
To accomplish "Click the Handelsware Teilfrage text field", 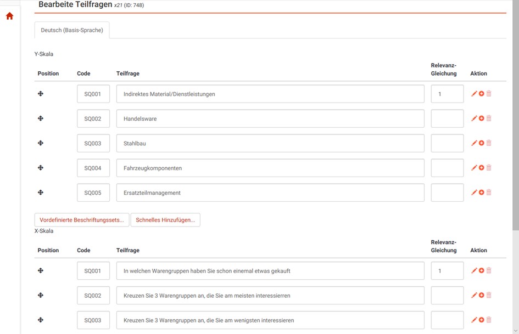I will click(270, 118).
